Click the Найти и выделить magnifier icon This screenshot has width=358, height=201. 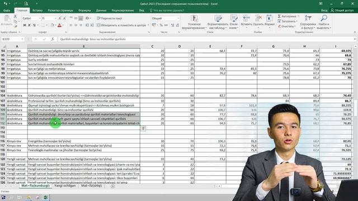click(x=324, y=18)
